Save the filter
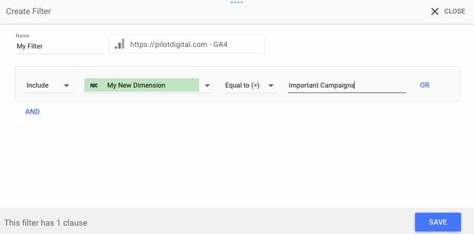Viewport: 474px width, 234px height. (437, 222)
